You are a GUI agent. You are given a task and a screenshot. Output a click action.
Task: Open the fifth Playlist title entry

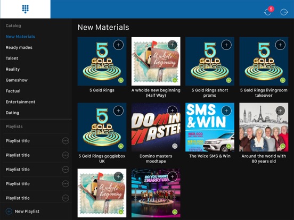tap(18, 198)
